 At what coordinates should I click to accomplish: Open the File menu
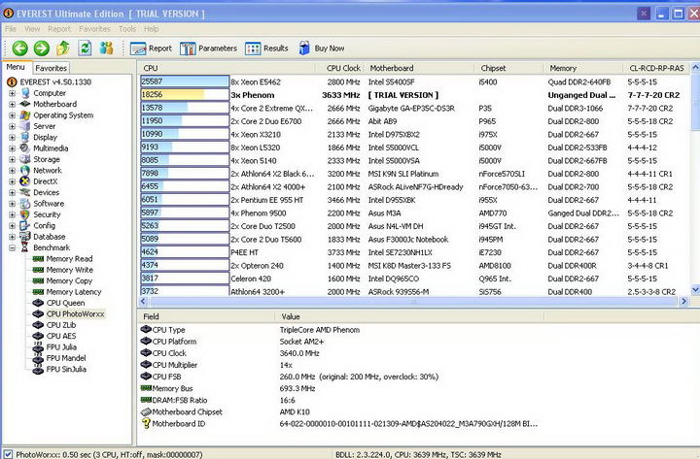click(11, 29)
